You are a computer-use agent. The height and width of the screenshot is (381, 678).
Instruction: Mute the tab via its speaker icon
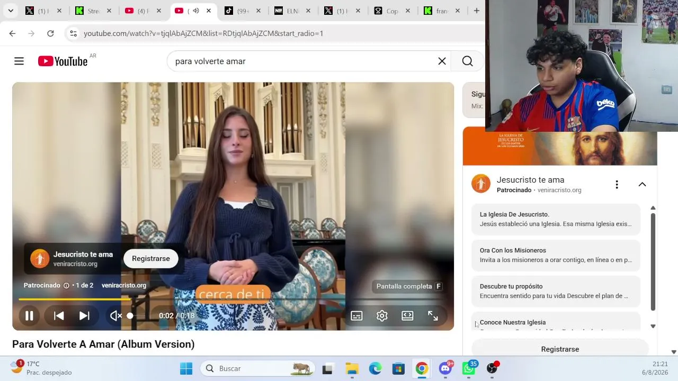[195, 11]
